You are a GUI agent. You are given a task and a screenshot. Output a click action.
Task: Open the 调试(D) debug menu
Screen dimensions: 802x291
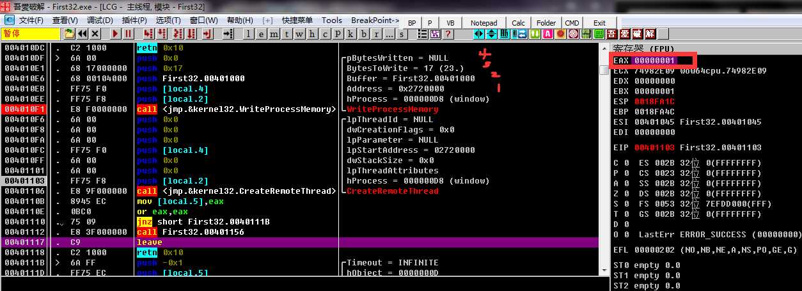(100, 20)
